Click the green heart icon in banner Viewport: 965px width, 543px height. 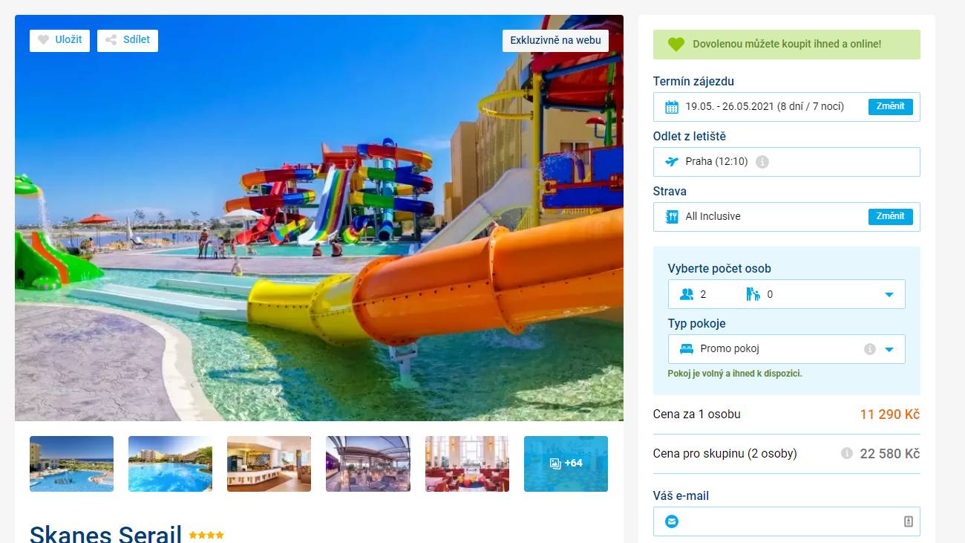(675, 45)
